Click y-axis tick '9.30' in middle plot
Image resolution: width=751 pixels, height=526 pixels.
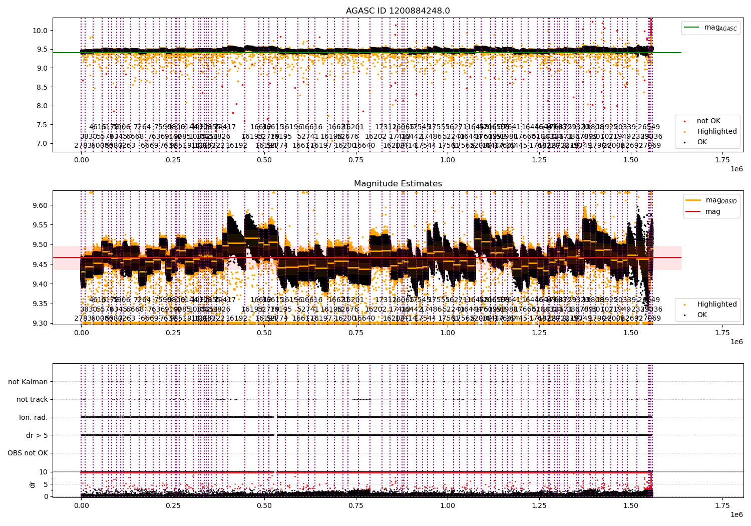tap(40, 323)
